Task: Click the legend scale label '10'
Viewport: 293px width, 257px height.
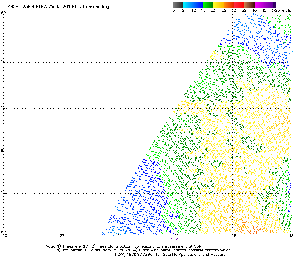Action: pos(194,11)
